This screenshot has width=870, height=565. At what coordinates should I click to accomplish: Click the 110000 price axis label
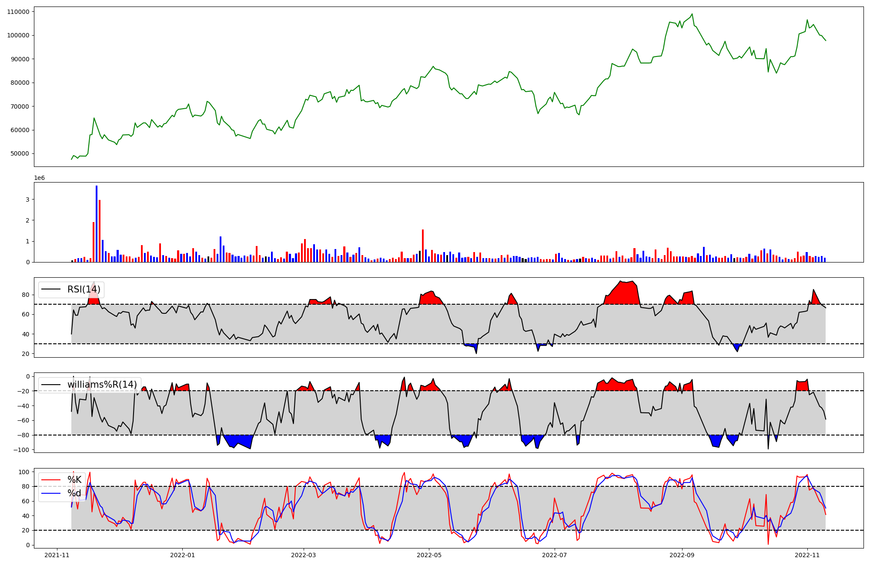point(18,12)
